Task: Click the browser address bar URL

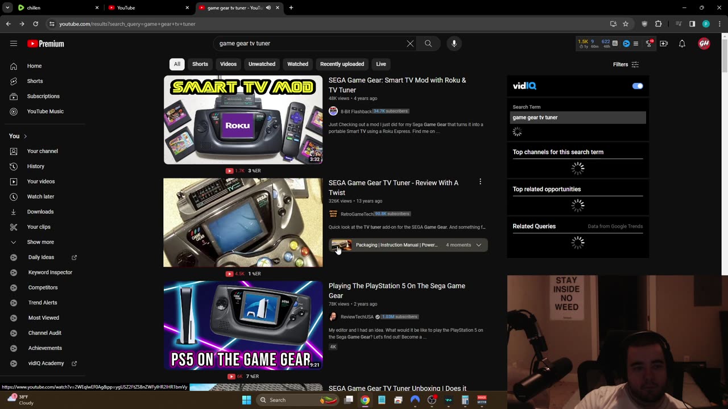Action: point(127,24)
